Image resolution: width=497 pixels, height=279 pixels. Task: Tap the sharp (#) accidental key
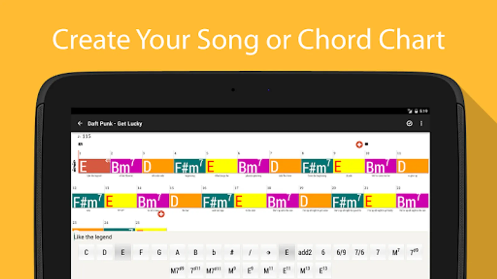(x=232, y=252)
